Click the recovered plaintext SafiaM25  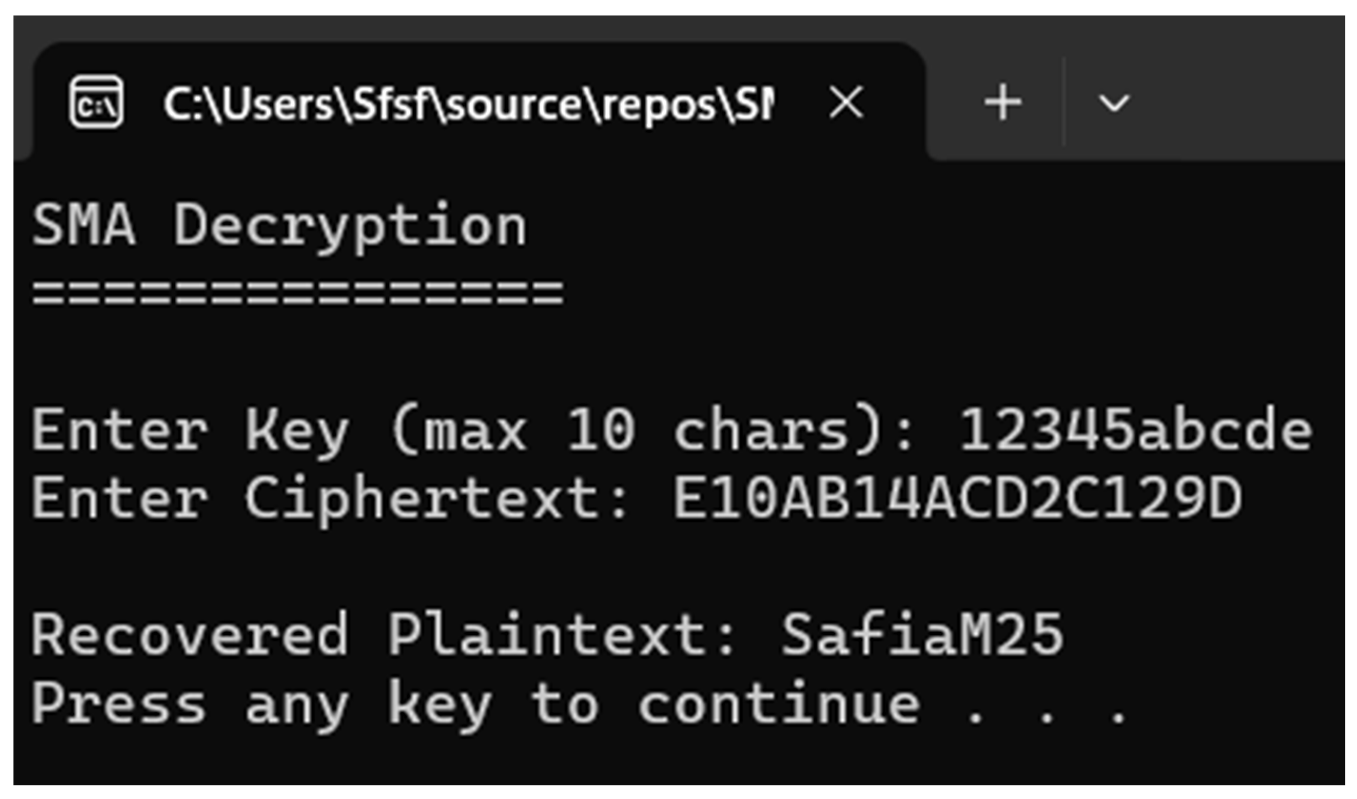click(x=922, y=635)
